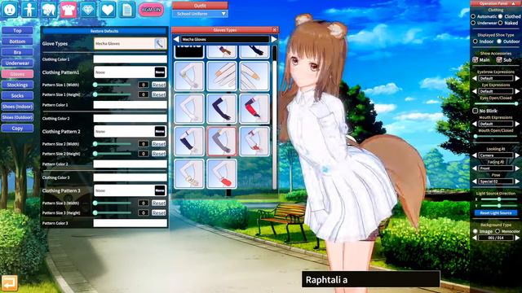Open Clothing Pattern 3 selector
This screenshot has height=293, width=522.
[x=130, y=190]
